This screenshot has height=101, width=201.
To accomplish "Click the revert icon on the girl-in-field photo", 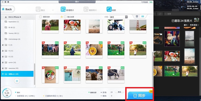I will [131, 43].
